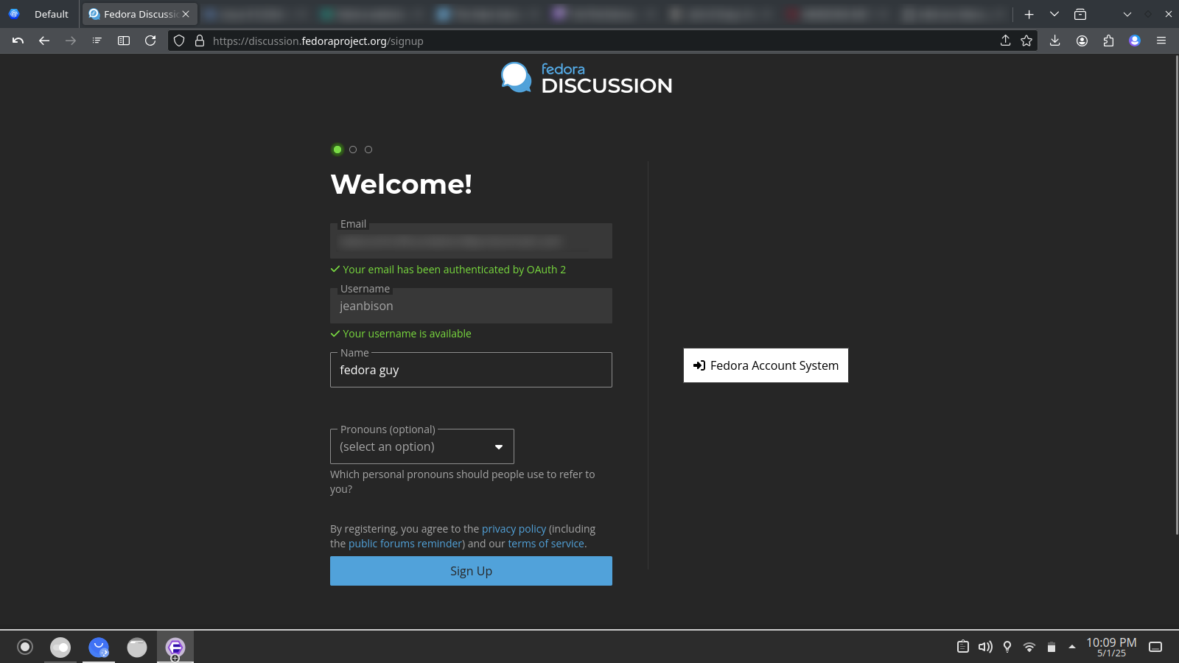The width and height of the screenshot is (1179, 663).
Task: Open the gray folder app in taskbar
Action: (137, 647)
